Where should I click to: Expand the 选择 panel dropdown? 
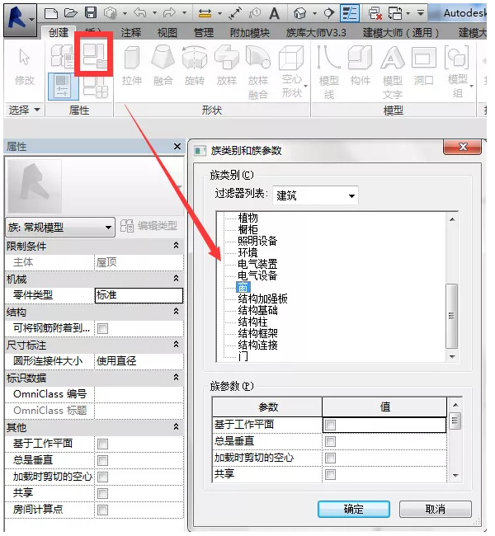[x=24, y=110]
